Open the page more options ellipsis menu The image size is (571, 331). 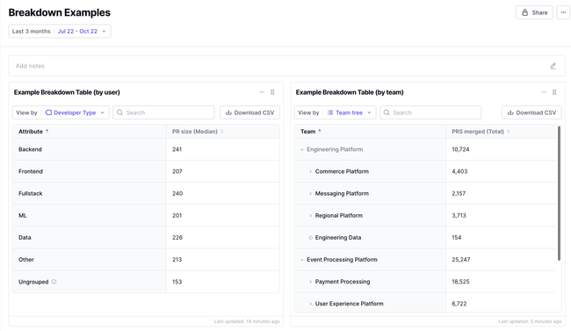pos(563,12)
